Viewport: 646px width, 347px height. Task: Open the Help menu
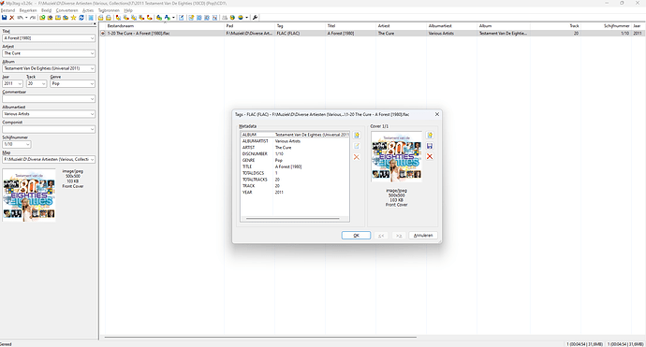tap(128, 10)
